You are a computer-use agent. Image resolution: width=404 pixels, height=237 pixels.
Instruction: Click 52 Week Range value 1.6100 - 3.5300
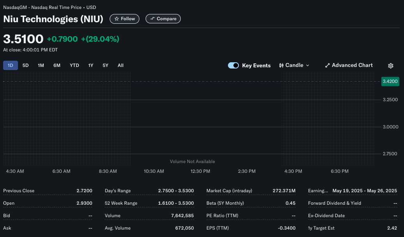tap(176, 203)
